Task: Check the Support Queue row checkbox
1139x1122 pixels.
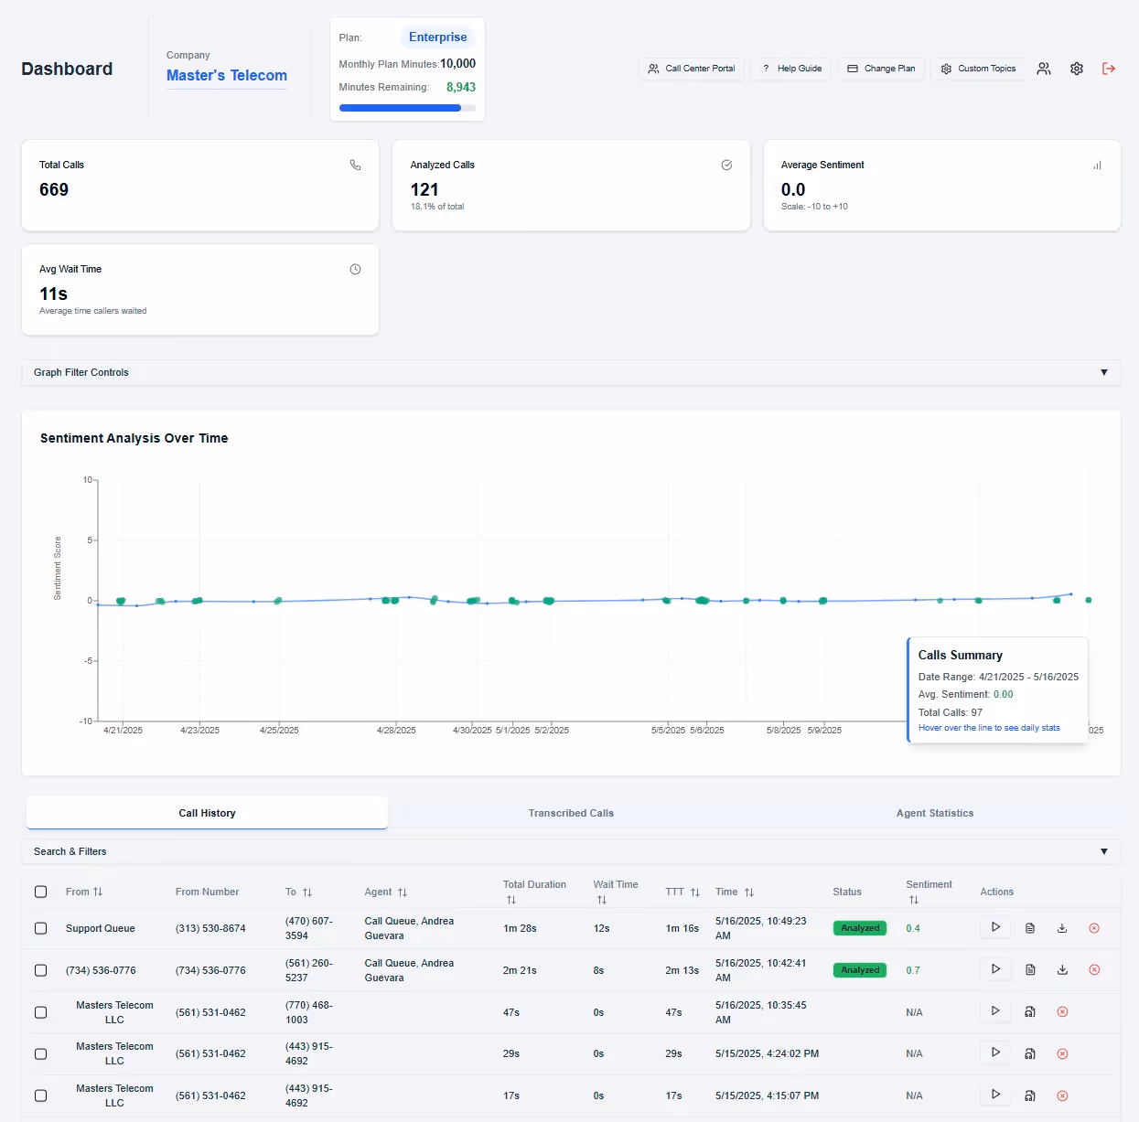Action: click(40, 928)
